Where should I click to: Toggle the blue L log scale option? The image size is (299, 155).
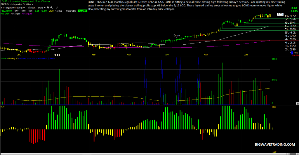coord(292,53)
